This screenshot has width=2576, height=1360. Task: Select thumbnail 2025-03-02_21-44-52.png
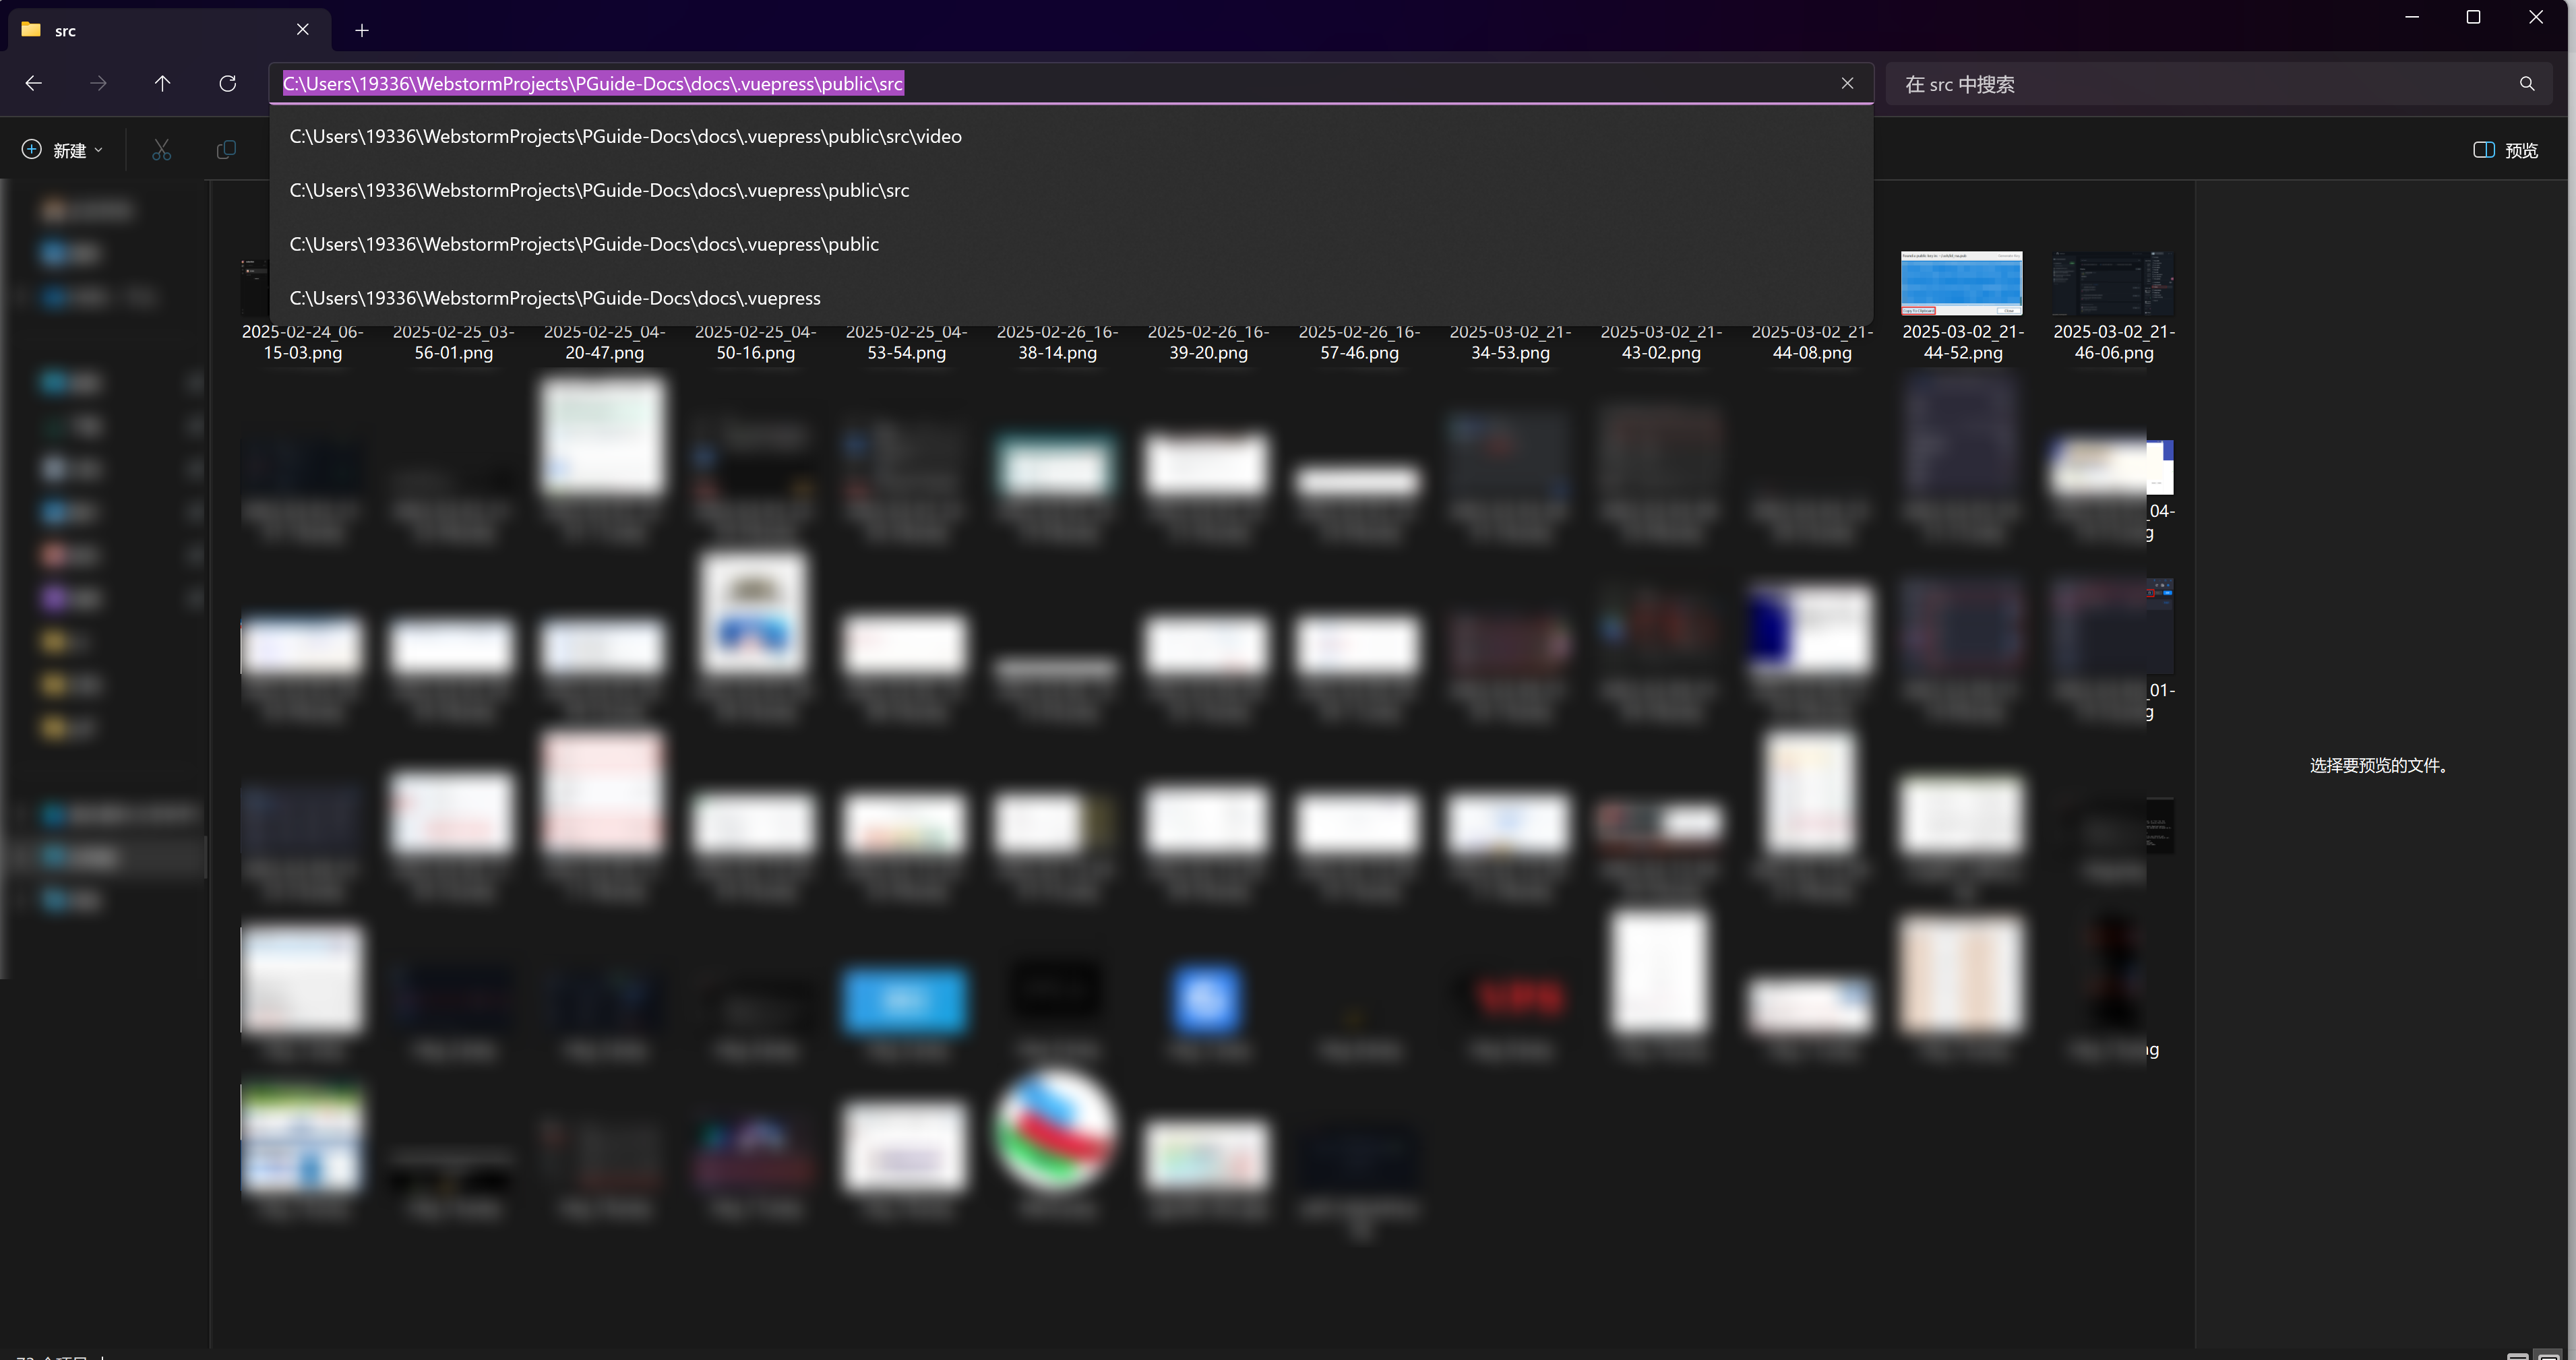[1961, 285]
